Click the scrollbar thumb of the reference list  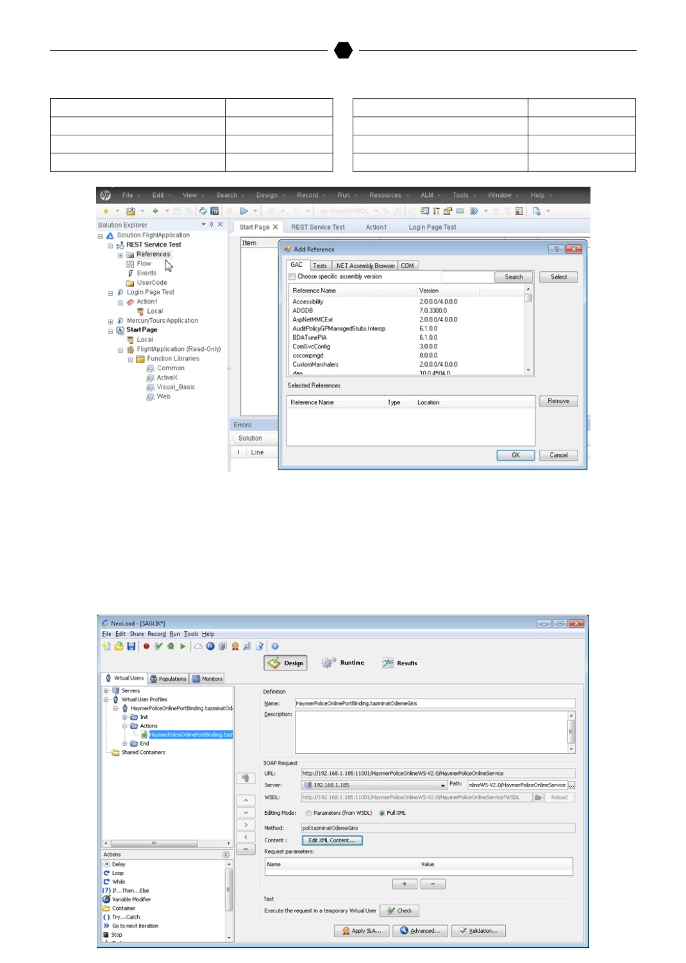(x=529, y=298)
